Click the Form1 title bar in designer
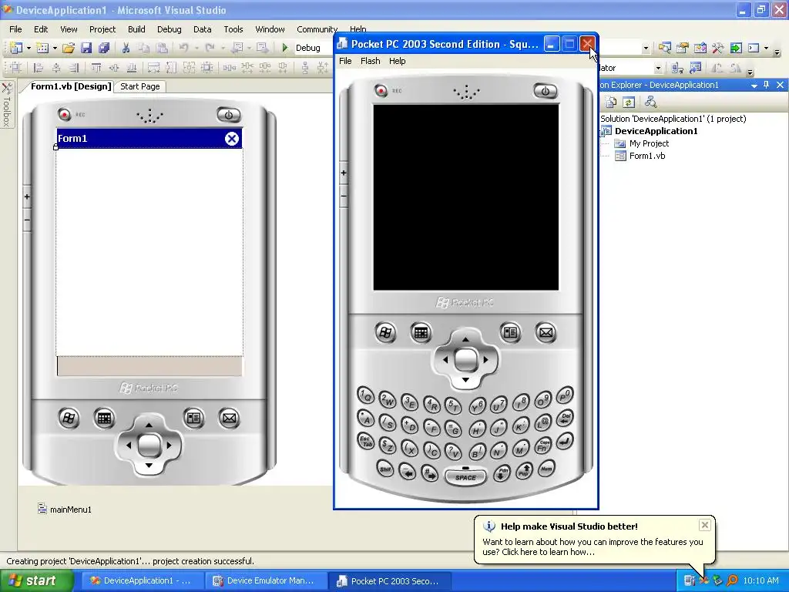The height and width of the screenshot is (592, 789). [149, 139]
